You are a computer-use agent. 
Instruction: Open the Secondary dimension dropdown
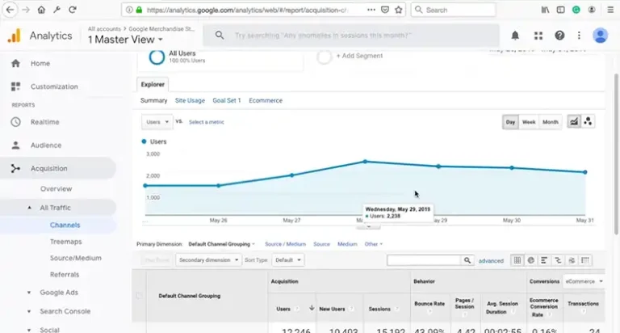point(208,260)
